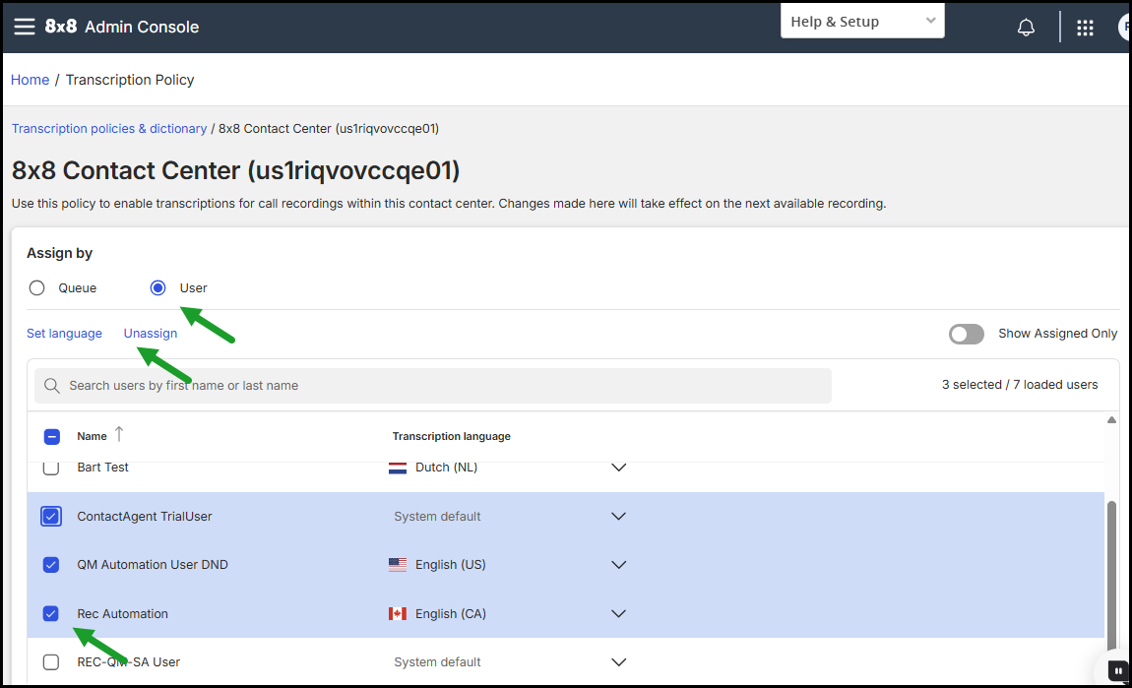Open the hamburger navigation menu

pos(24,27)
